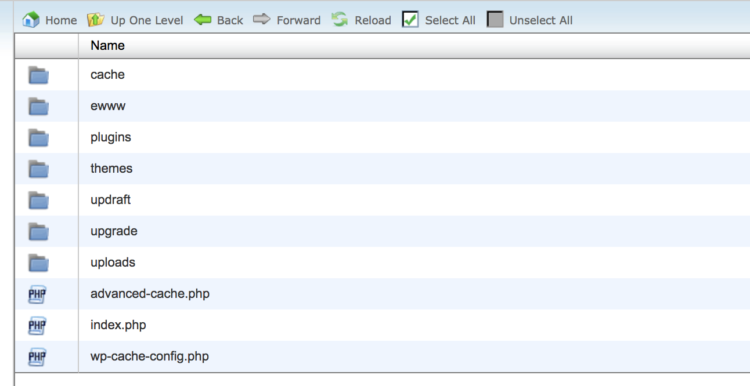Select the advanced-cache.php file
Image resolution: width=750 pixels, height=386 pixels.
[150, 294]
